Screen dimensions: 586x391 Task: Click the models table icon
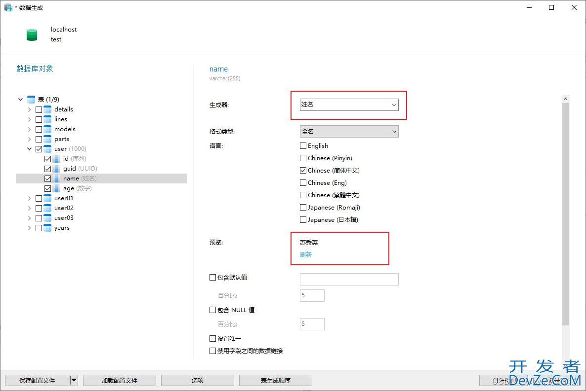(x=47, y=129)
